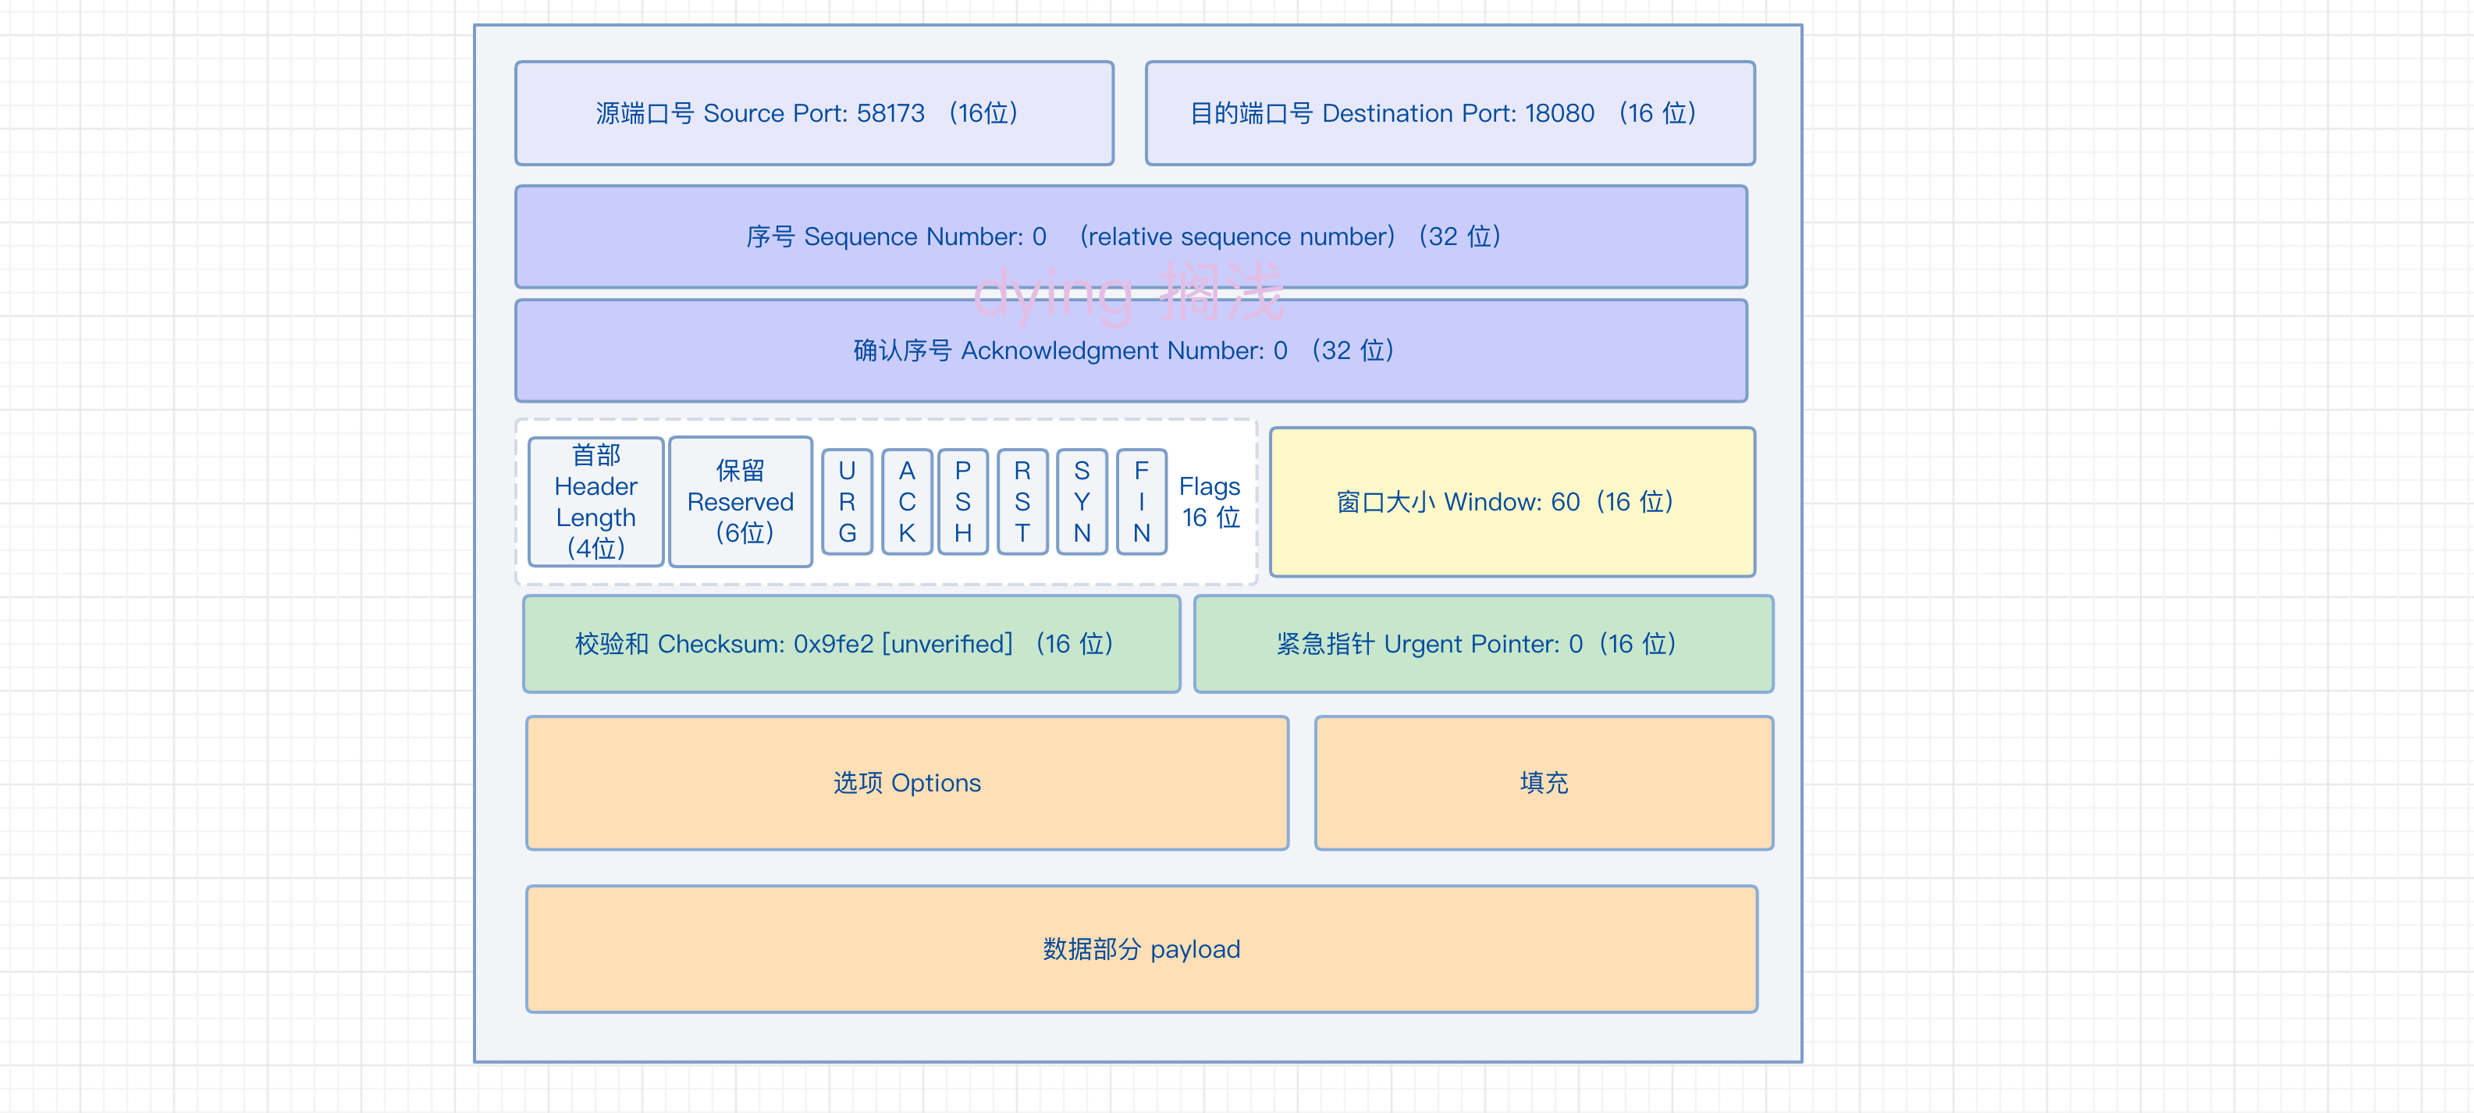Image resolution: width=2474 pixels, height=1113 pixels.
Task: Select the yellow Window size box
Action: (x=1512, y=501)
